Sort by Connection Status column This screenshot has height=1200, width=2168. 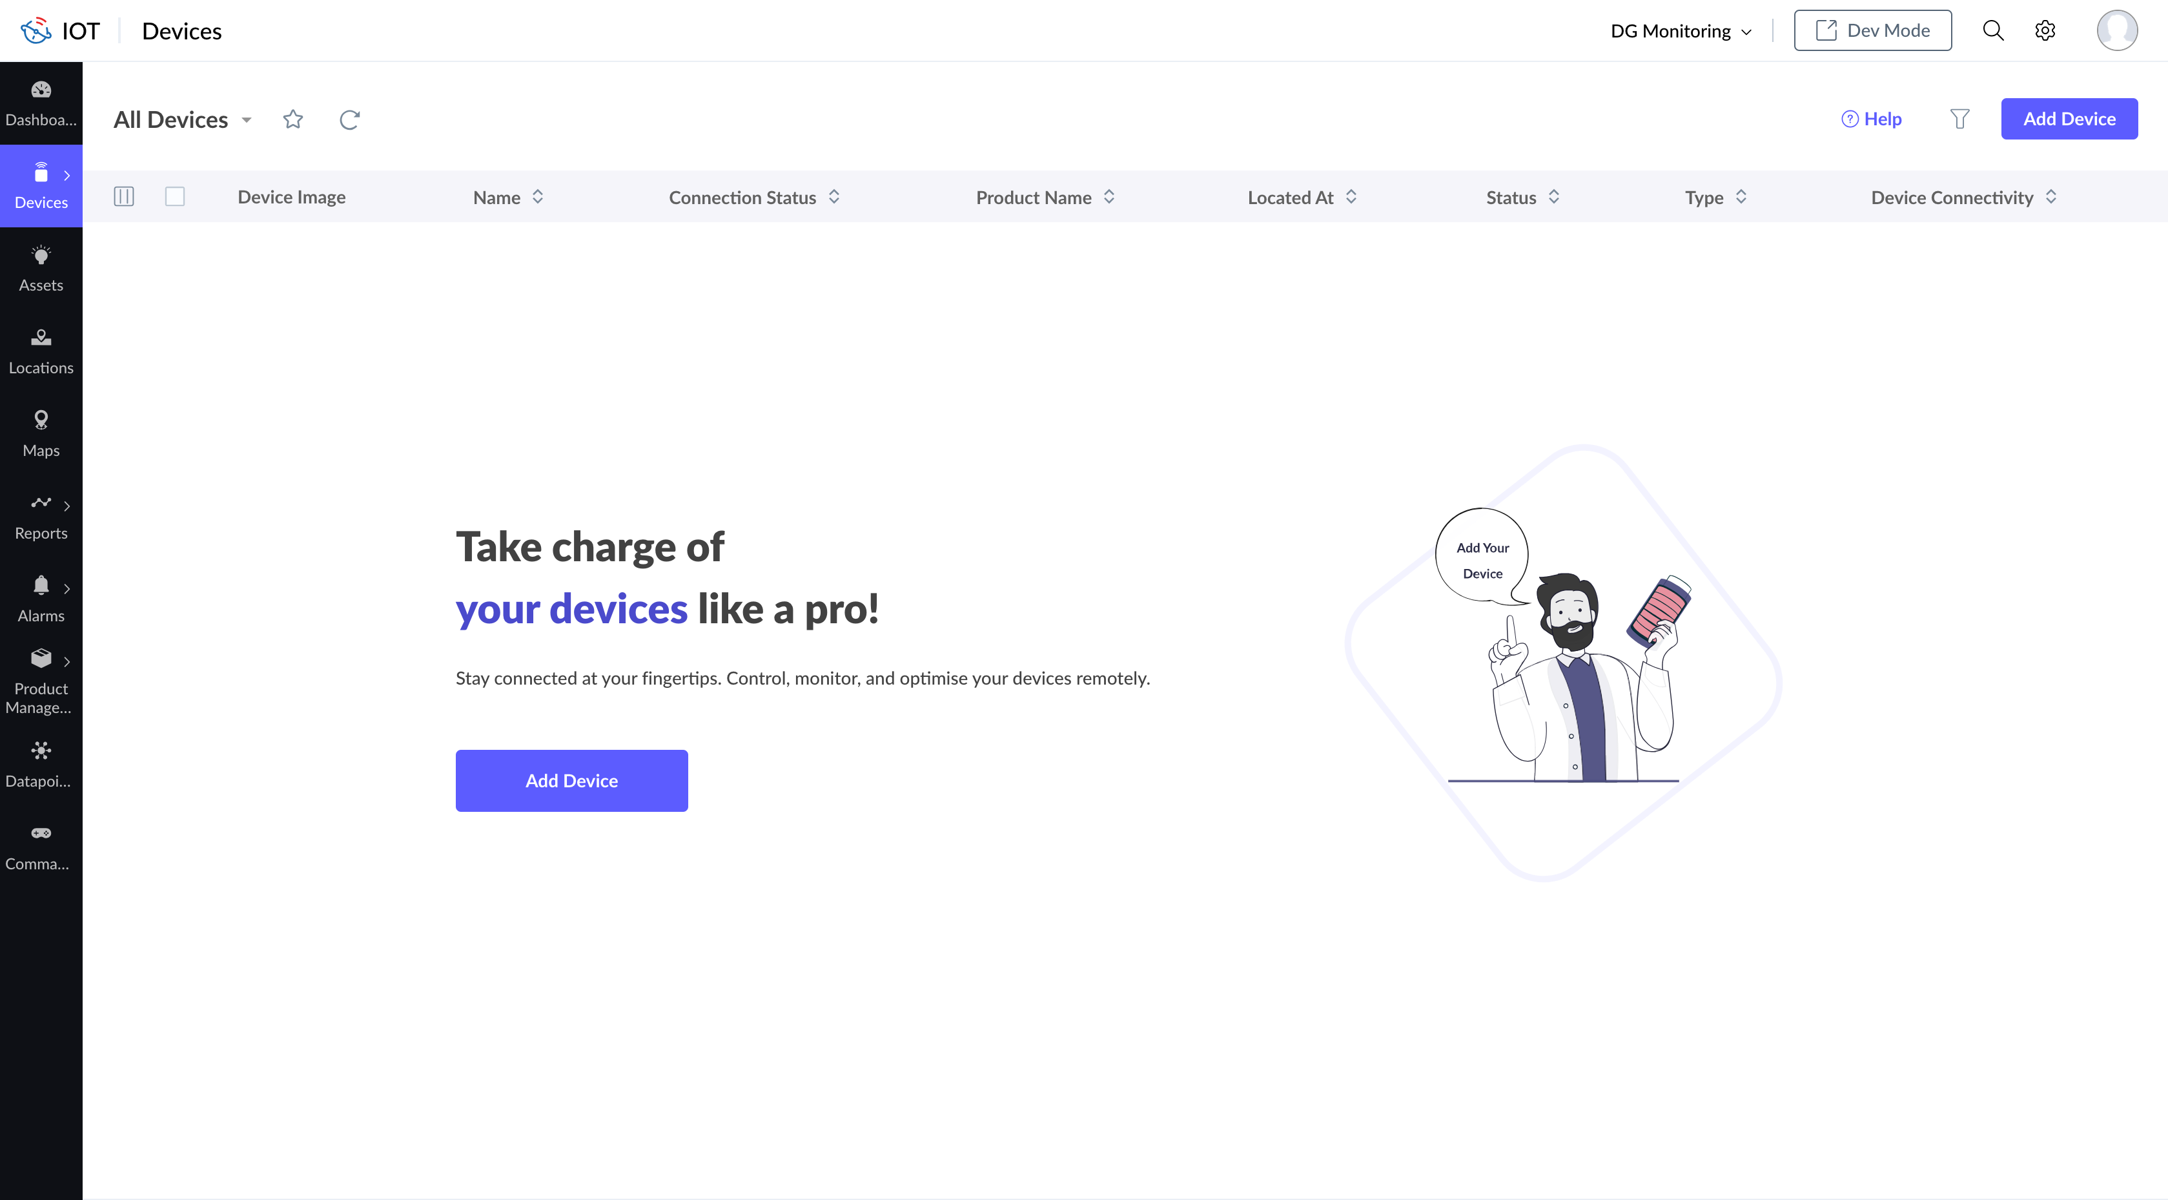(833, 197)
